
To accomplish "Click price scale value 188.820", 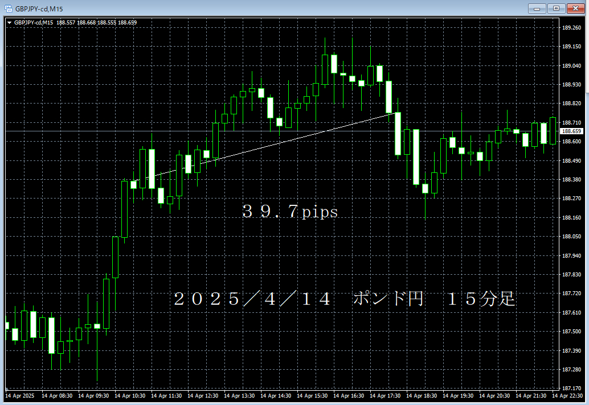I will pos(571,104).
